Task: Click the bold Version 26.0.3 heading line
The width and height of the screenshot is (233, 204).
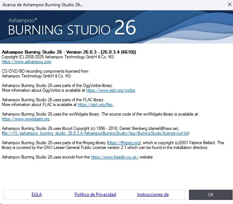Action: pyautogui.click(x=69, y=52)
